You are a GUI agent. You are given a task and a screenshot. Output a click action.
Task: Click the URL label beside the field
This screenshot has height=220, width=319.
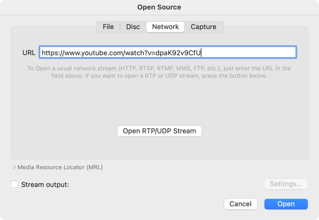coord(29,53)
